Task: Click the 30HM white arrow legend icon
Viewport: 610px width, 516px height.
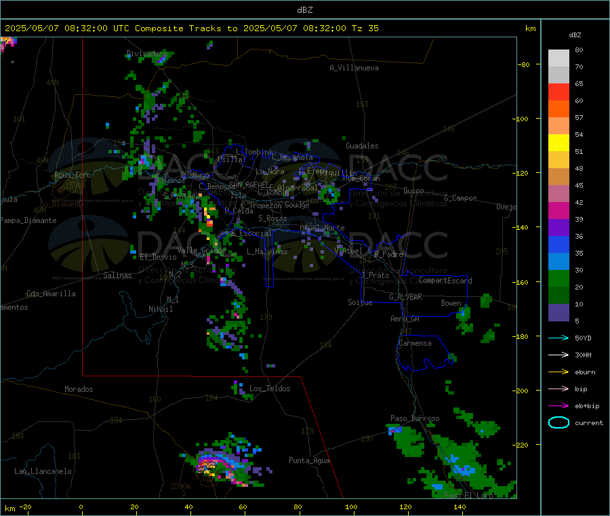Action: (x=558, y=355)
